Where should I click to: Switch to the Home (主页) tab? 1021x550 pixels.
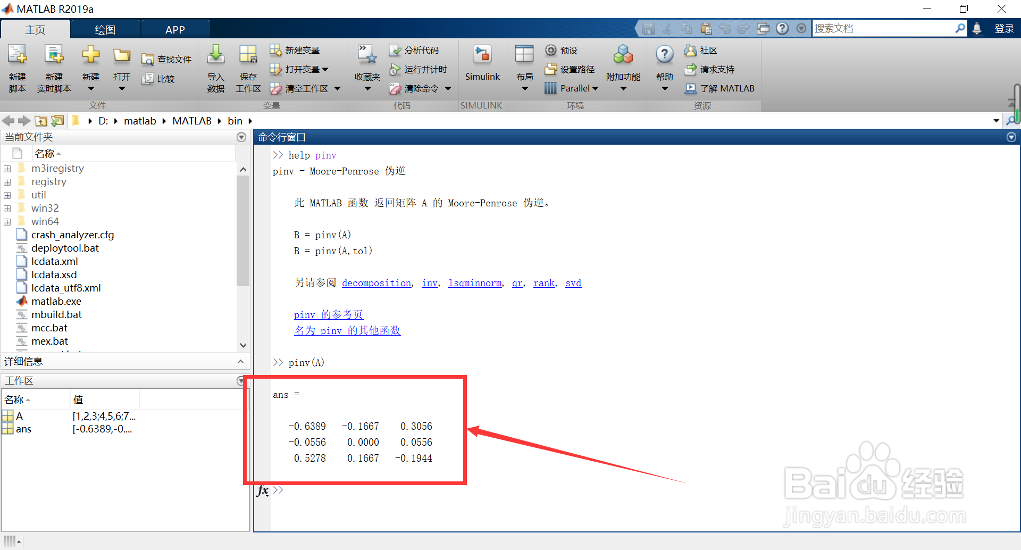(x=35, y=30)
